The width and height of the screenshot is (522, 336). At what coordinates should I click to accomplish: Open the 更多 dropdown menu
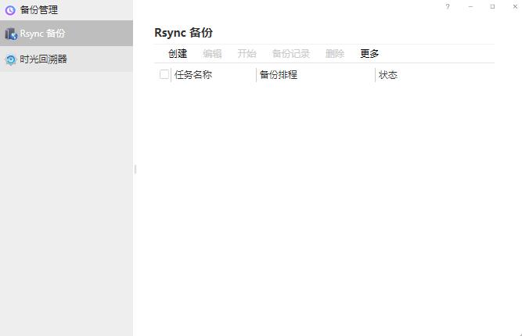(369, 53)
